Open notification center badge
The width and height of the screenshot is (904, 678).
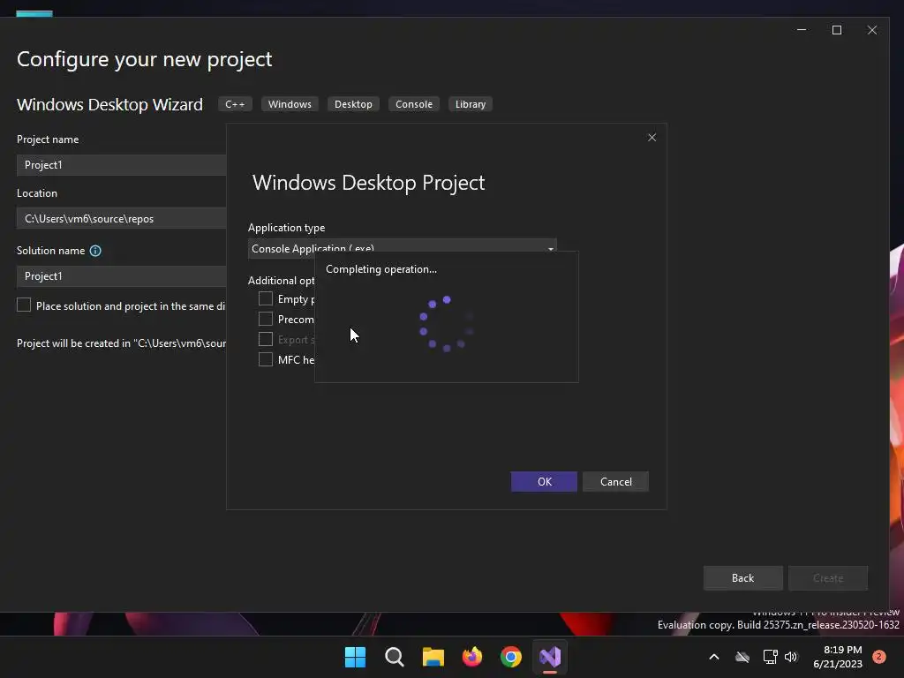click(x=879, y=657)
